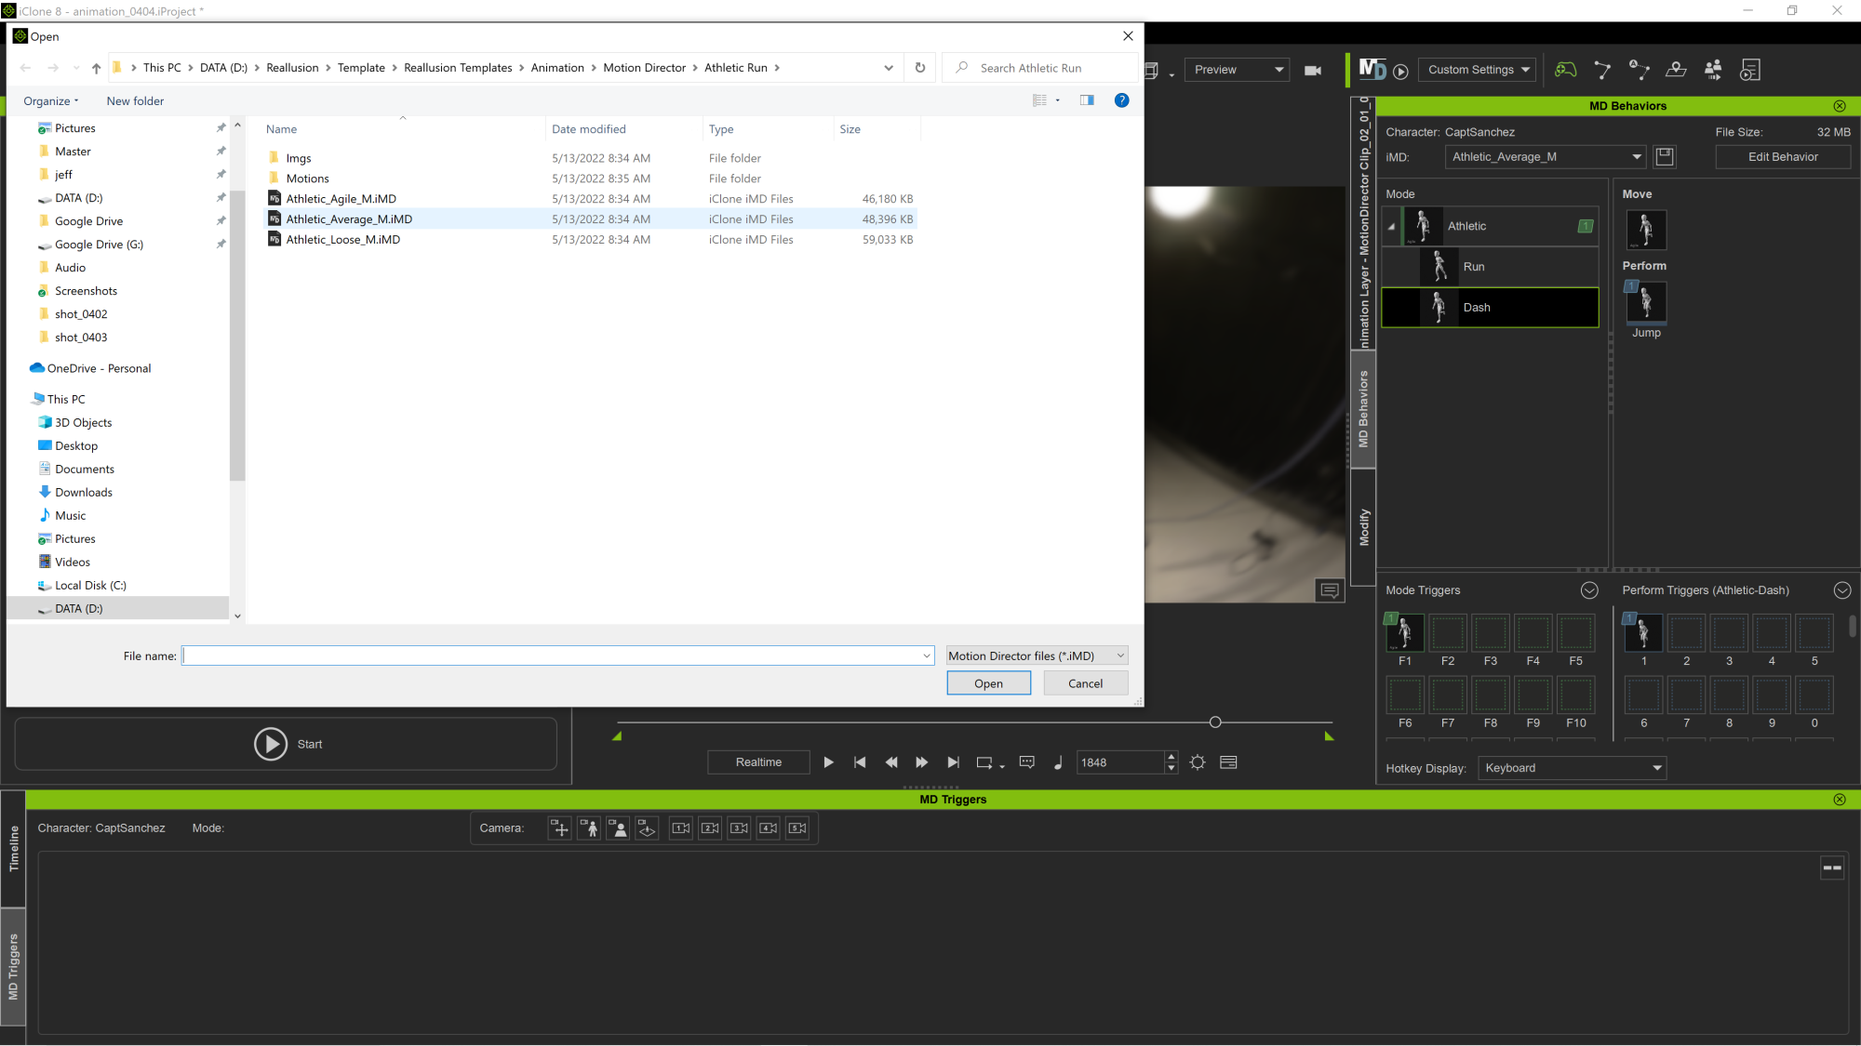Image resolution: width=1861 pixels, height=1046 pixels.
Task: Select the auto path A tool icon
Action: (1639, 70)
